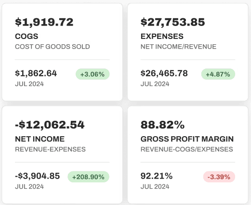The width and height of the screenshot is (251, 205).
Task: Click the COGS amount $1,919.72
Action: 44,22
